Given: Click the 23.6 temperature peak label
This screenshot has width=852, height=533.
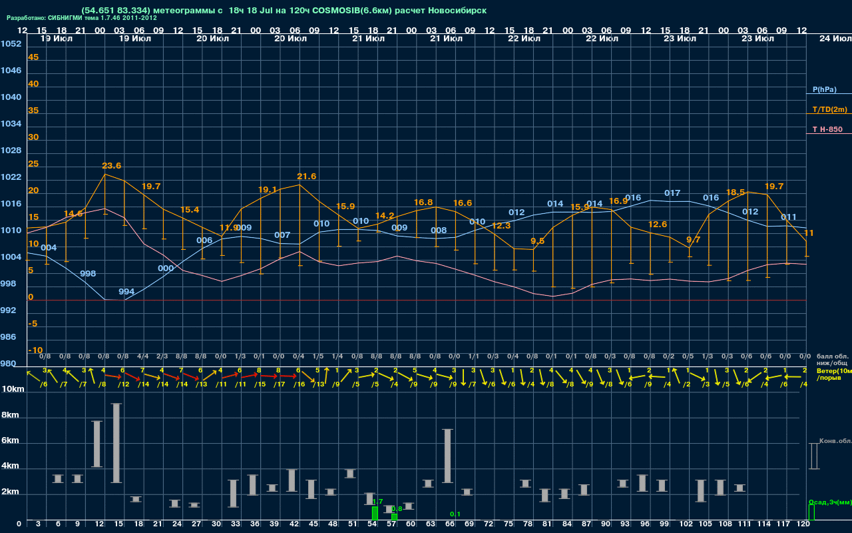Looking at the screenshot, I should pos(111,166).
